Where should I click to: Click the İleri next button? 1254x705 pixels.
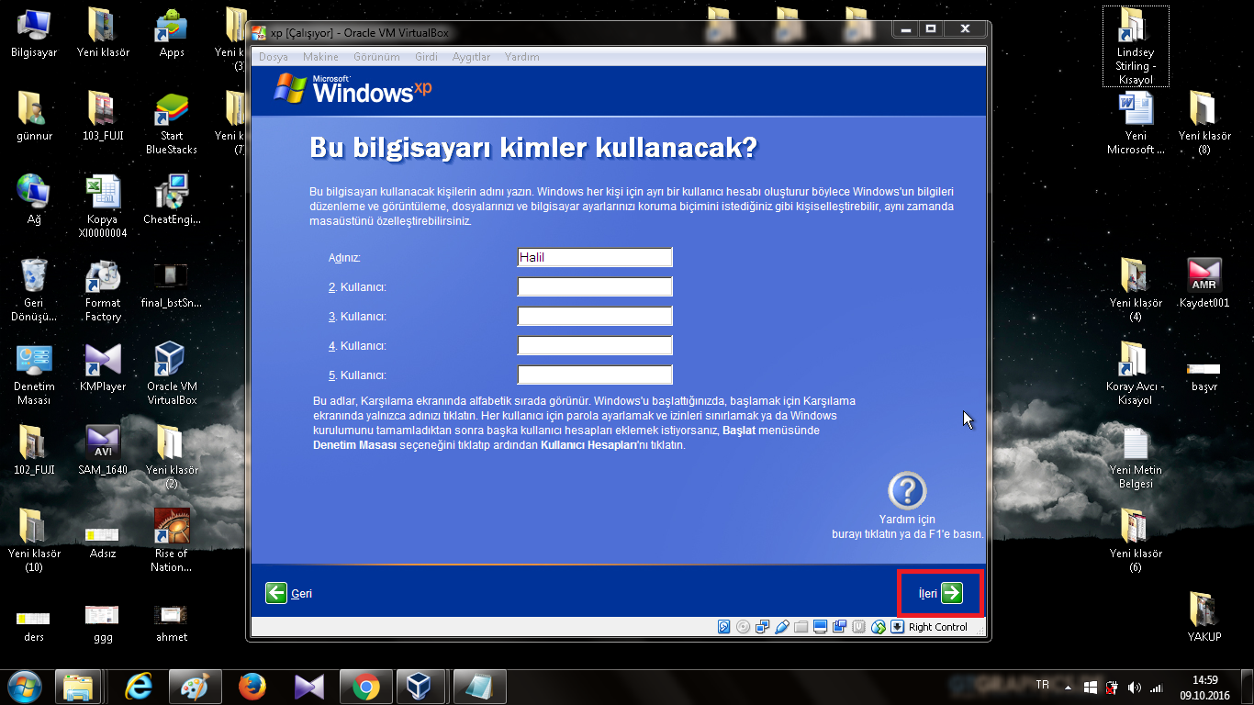[940, 593]
